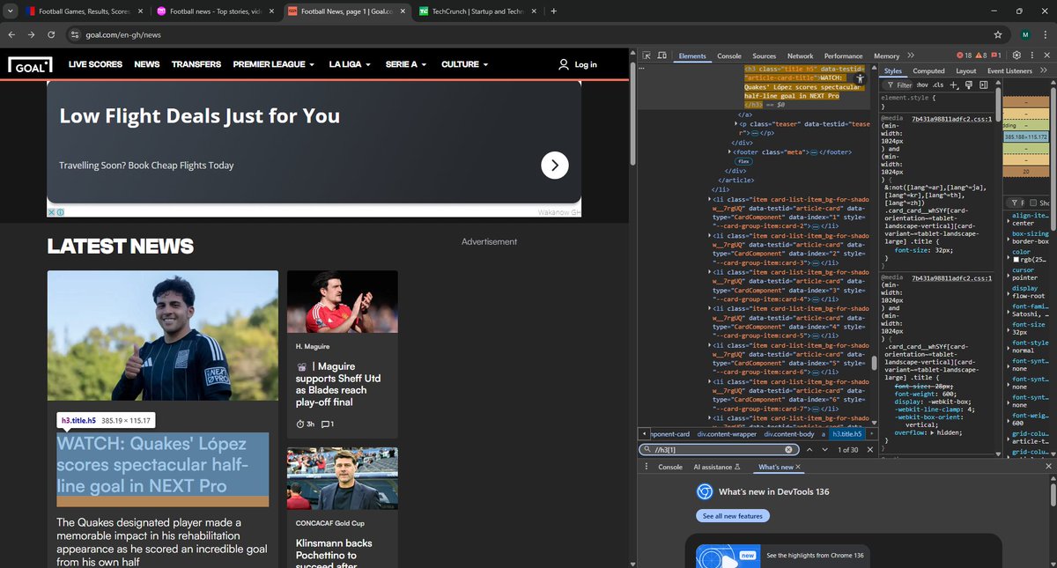
Task: Click the paintbrush rendering emulations icon in Styles
Action: point(967,85)
